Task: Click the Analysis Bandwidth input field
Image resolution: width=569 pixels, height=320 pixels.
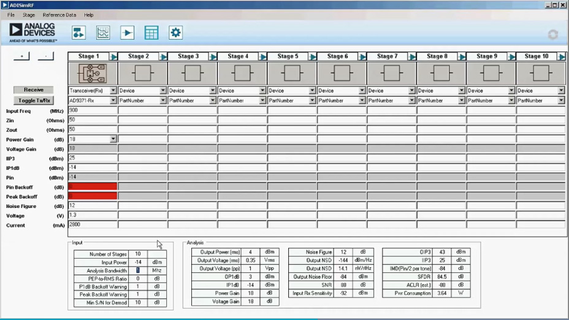Action: click(138, 270)
